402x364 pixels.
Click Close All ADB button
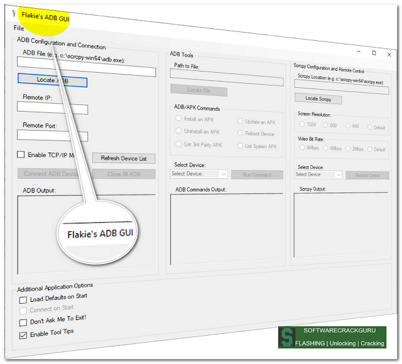click(124, 174)
